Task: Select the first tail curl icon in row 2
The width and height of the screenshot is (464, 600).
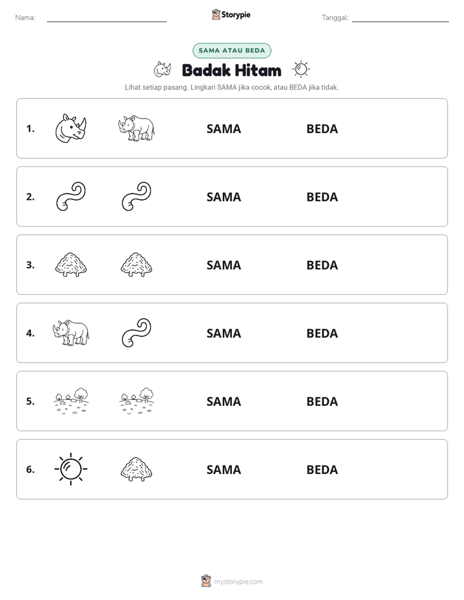Action: 71,196
